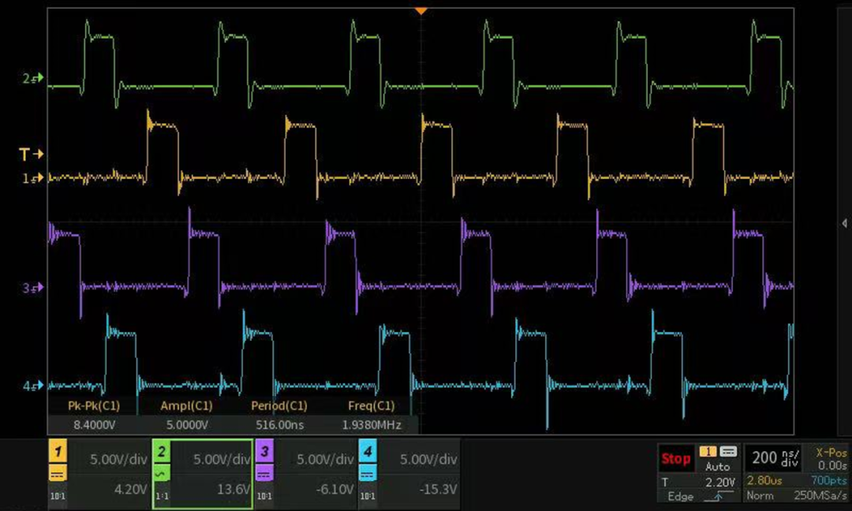Click the T trigger level marker
The image size is (852, 511).
point(32,155)
